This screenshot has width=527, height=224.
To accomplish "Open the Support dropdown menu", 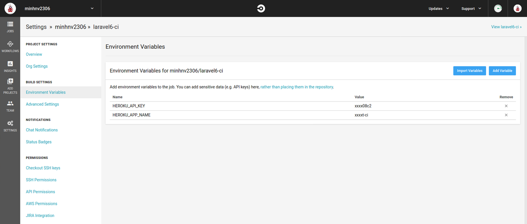I will [x=471, y=9].
